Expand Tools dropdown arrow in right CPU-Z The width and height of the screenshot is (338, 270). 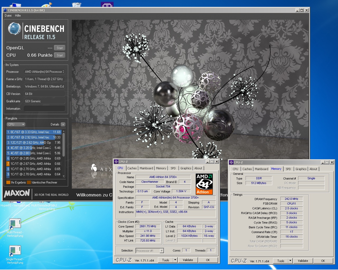coord(290,261)
